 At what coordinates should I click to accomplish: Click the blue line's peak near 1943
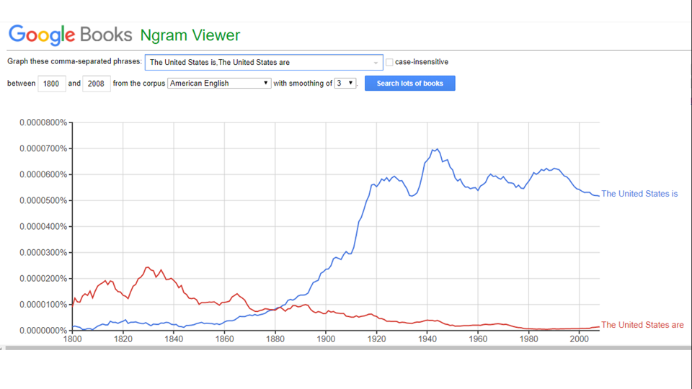[435, 149]
